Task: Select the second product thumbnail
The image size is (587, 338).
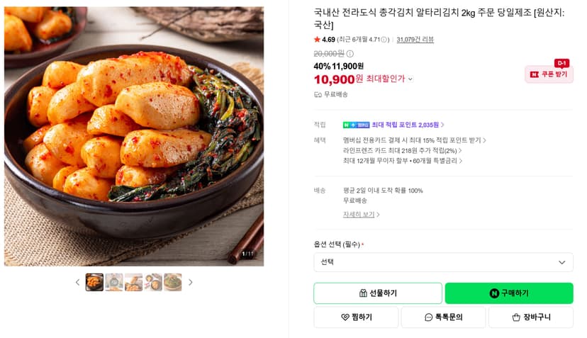Action: point(114,282)
